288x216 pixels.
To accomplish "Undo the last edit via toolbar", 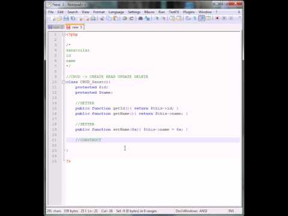I will point(124,19).
